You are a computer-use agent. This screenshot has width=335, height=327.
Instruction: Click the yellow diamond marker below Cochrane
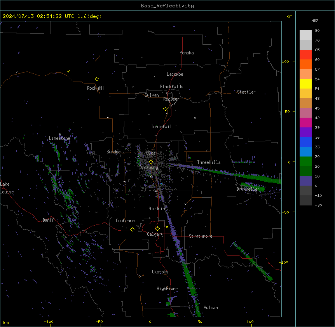[132, 229]
